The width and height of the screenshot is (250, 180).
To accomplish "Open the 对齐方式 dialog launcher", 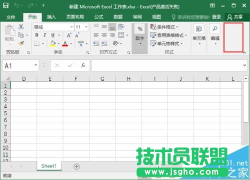I will 128,53.
